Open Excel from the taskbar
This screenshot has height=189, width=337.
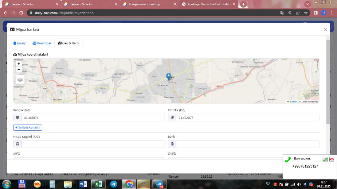98,184
